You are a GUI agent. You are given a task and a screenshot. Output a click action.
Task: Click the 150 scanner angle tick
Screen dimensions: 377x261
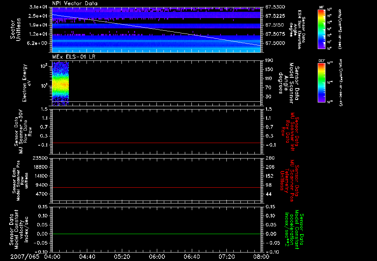click(x=269, y=70)
